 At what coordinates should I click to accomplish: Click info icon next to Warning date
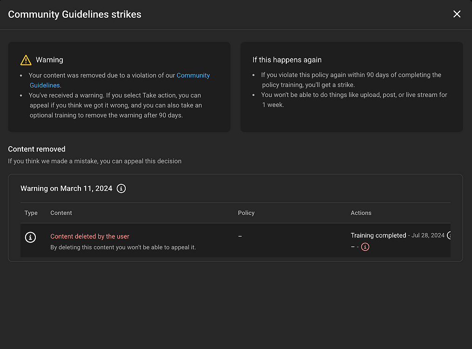[x=121, y=188]
